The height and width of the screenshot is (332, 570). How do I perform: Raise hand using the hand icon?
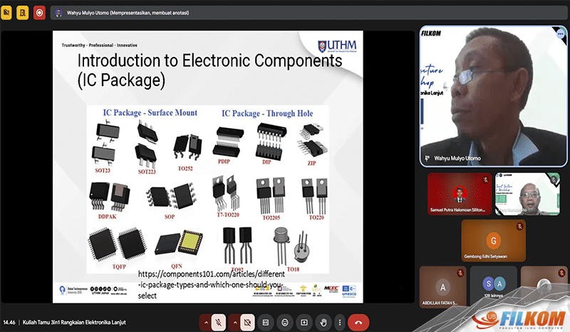(323, 322)
